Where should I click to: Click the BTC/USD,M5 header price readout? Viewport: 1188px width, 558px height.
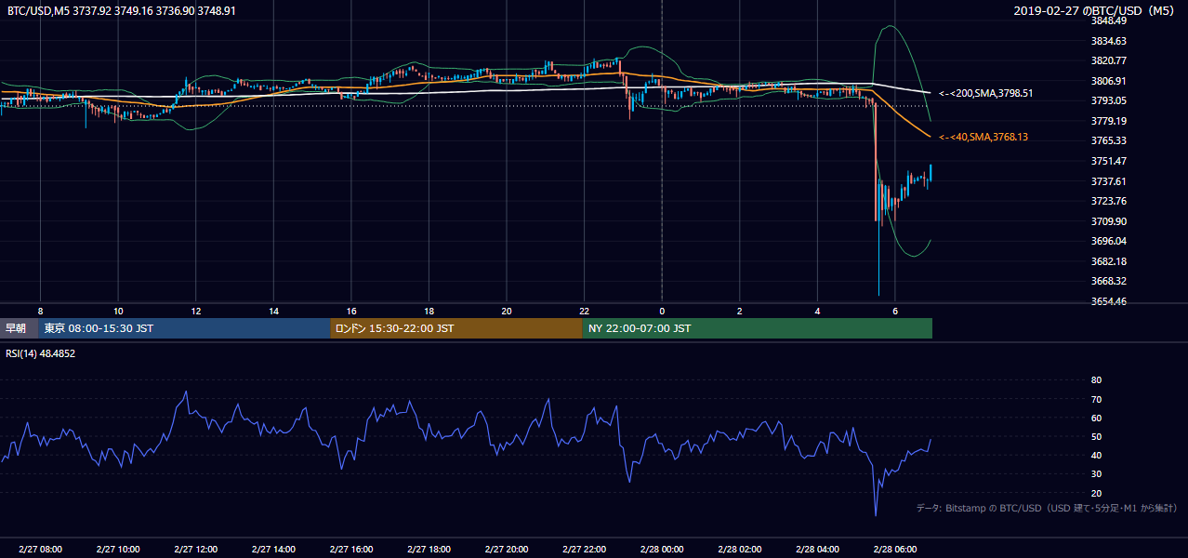(121, 11)
